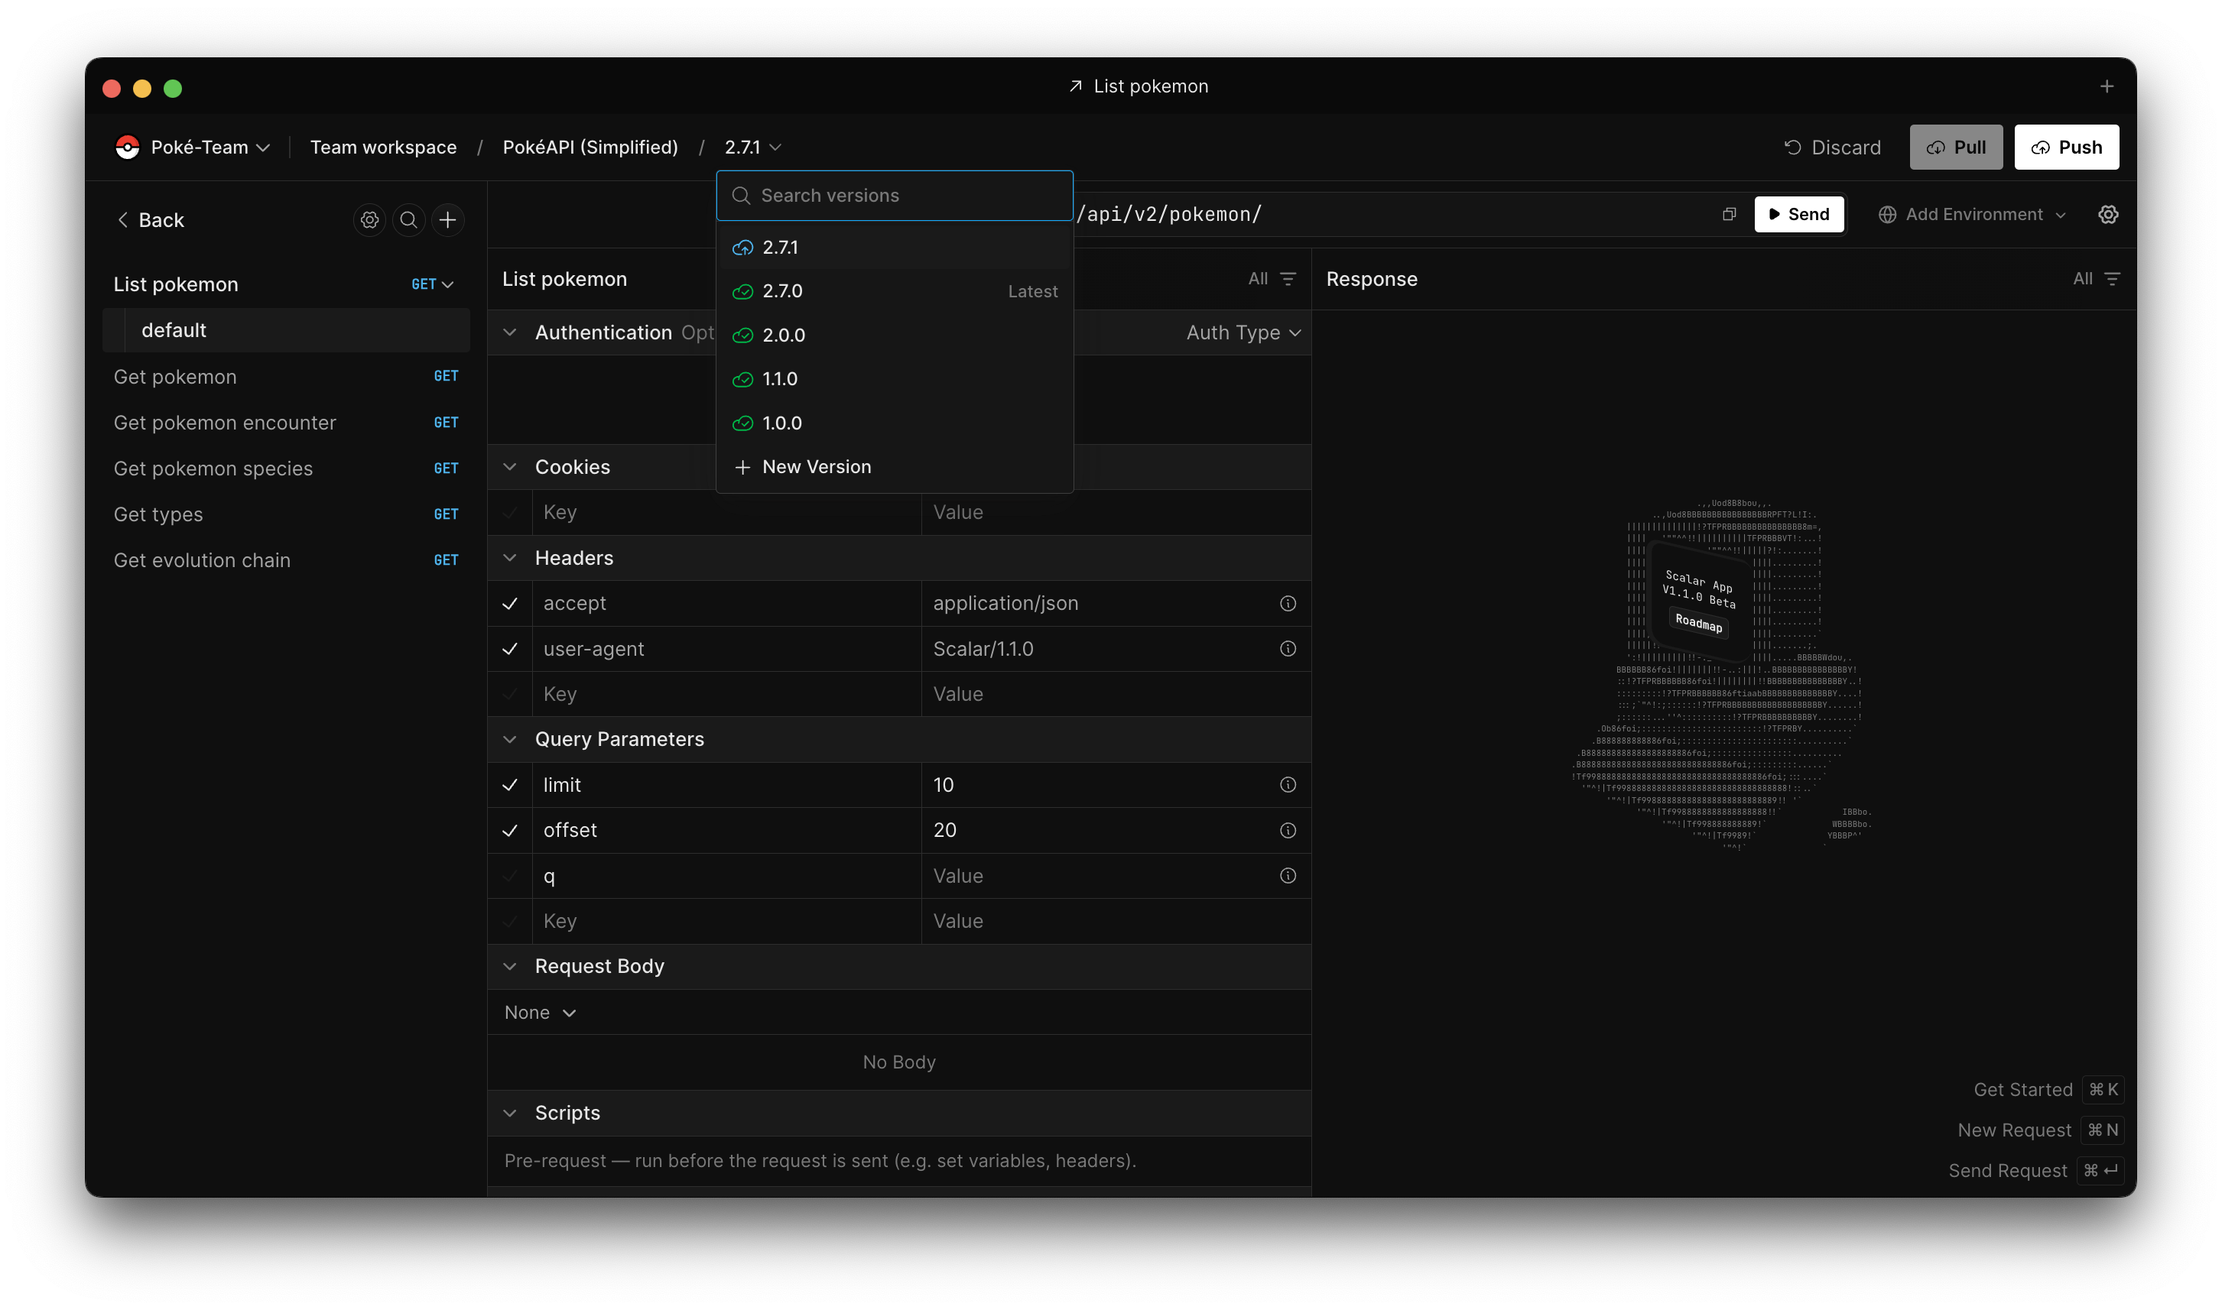Screen dimensions: 2222x1310
Task: Toggle the limit parameter checkbox
Action: click(x=509, y=785)
